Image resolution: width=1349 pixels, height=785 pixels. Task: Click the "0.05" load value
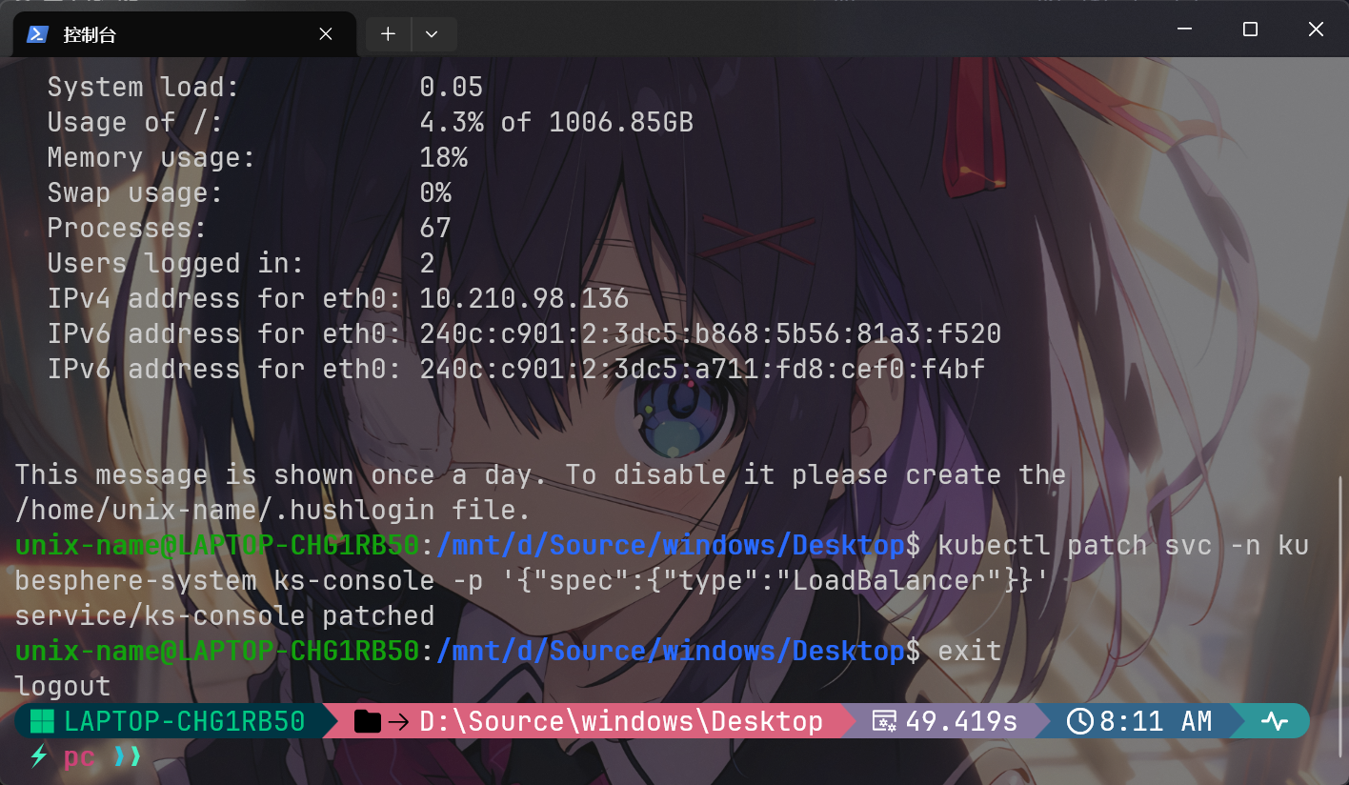(x=452, y=88)
